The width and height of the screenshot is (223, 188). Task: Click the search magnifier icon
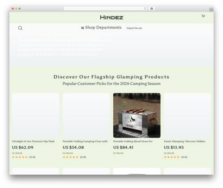pos(20,28)
